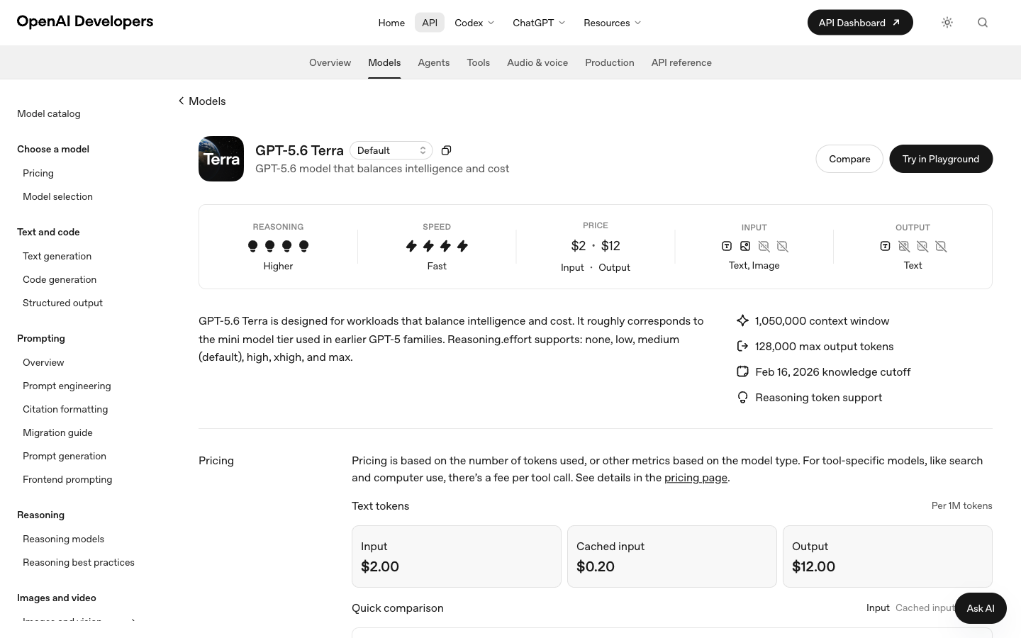The height and width of the screenshot is (638, 1021).
Task: Click the back chevron beside Models
Action: pyautogui.click(x=182, y=101)
